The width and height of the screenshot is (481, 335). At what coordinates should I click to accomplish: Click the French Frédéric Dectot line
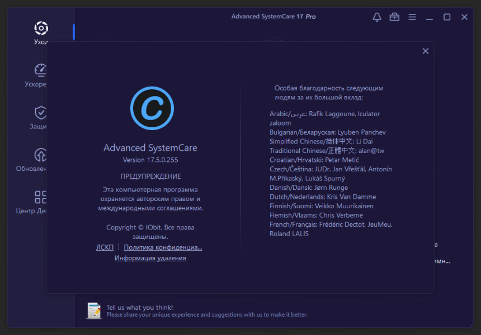click(x=331, y=229)
